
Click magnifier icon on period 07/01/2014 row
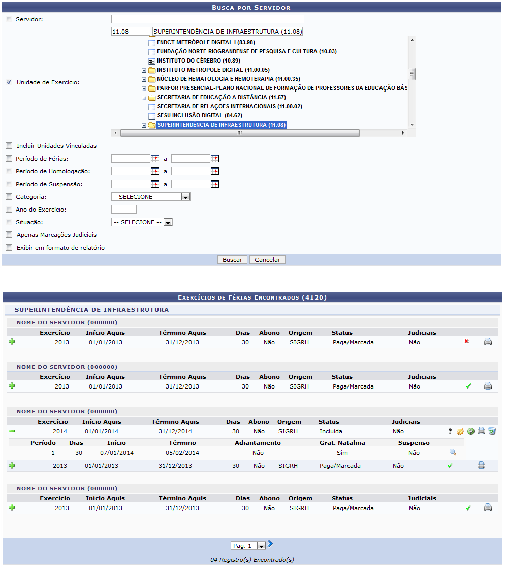click(453, 452)
